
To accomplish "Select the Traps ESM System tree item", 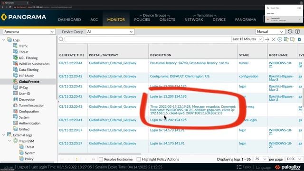I will (x=30, y=153).
